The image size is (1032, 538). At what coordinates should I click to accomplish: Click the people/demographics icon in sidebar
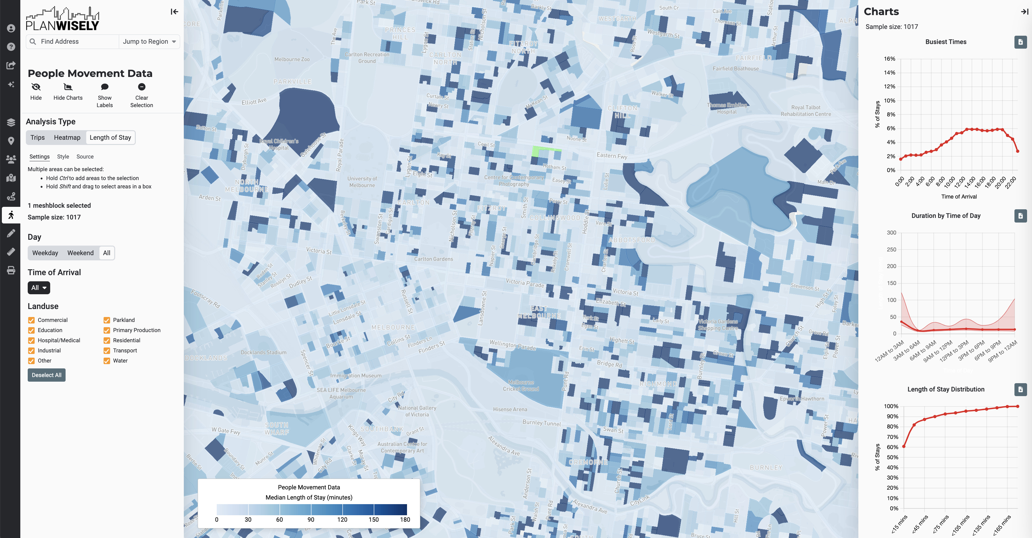10,159
